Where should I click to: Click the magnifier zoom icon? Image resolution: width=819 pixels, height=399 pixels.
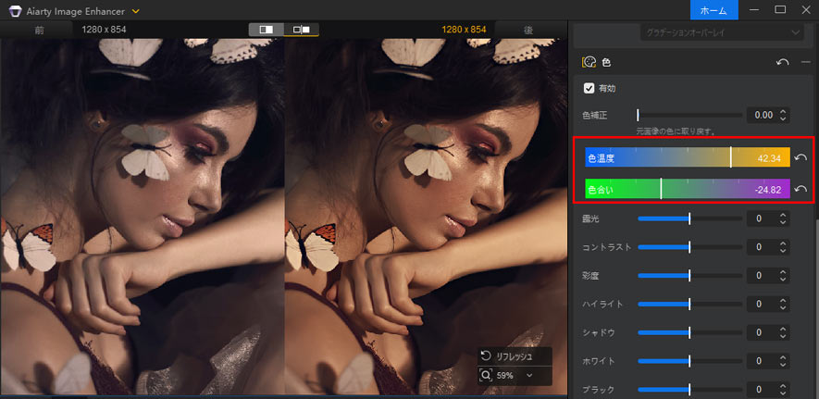point(486,376)
